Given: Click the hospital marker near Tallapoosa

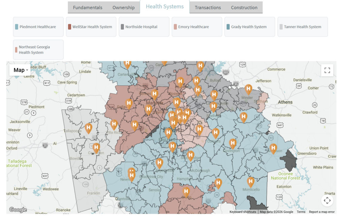Looking at the screenshot, I should click(88, 128).
